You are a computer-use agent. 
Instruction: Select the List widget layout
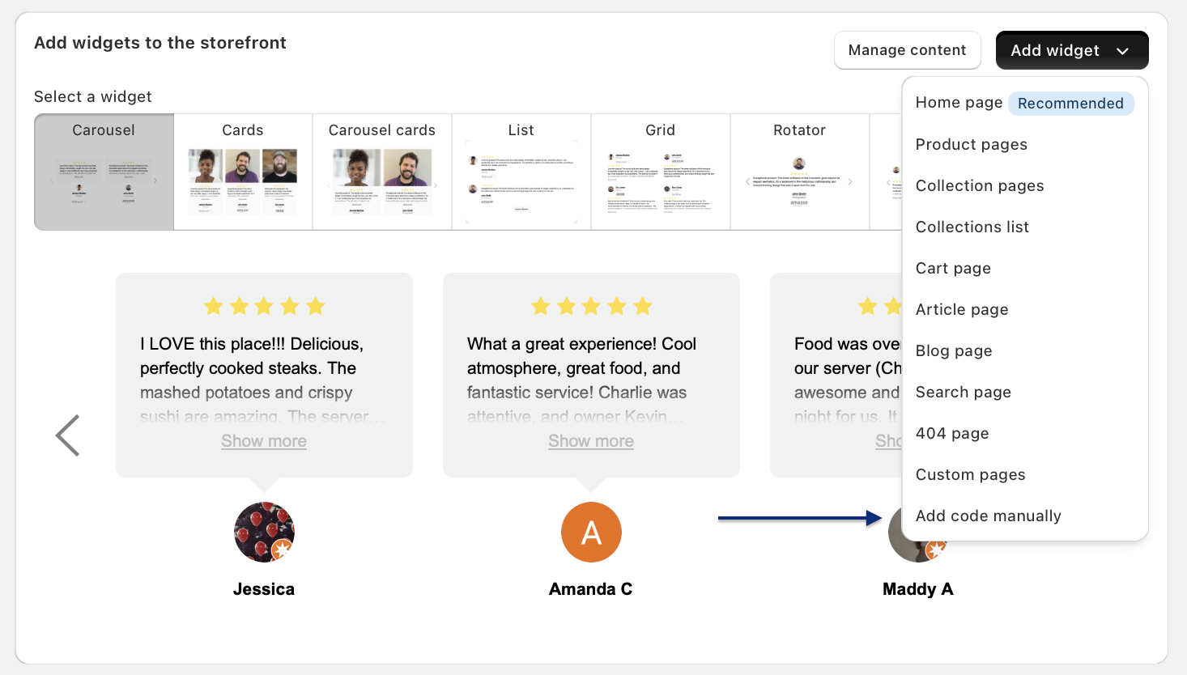pos(521,172)
